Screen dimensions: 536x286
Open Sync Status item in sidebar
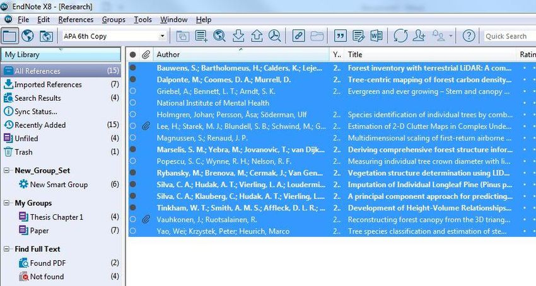61,112
